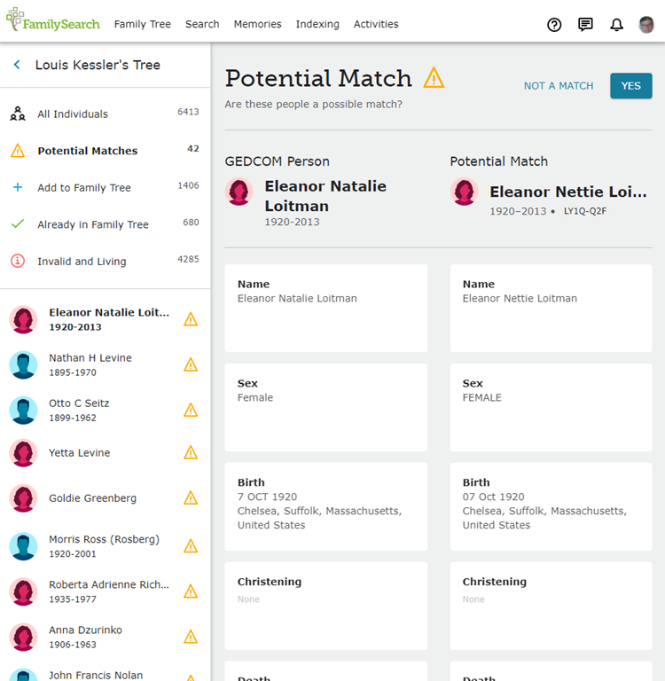Click the GEDCOM Sex card showing Female
665x681 pixels.
[325, 407]
